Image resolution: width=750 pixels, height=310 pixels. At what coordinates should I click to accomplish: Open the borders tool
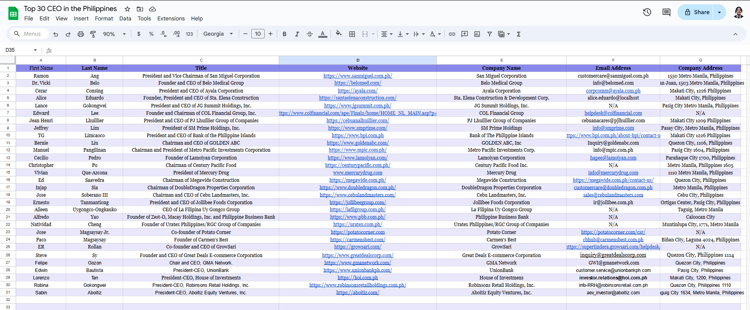(x=352, y=34)
